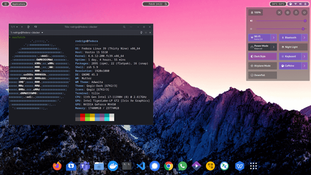Open terminal title dropdown rodrigo@fedora:~/docker

pyautogui.click(x=27, y=33)
